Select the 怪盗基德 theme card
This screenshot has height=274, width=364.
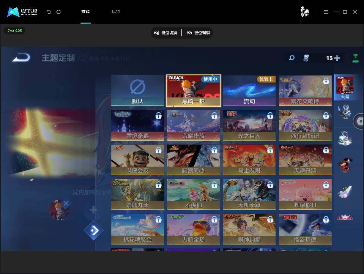tap(305, 229)
